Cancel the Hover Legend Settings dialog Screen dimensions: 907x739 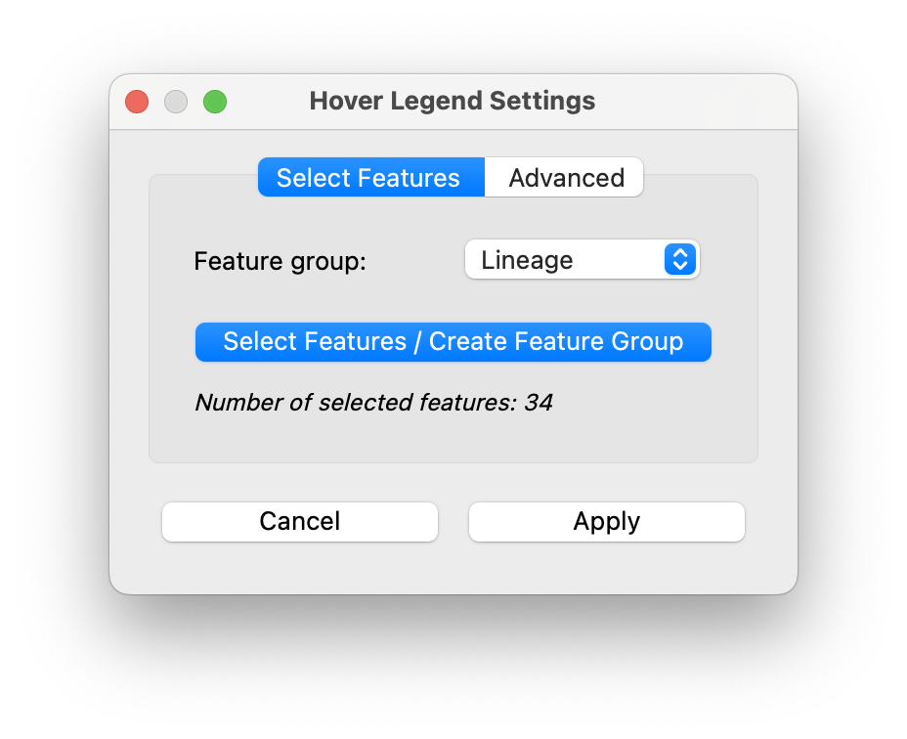(299, 521)
